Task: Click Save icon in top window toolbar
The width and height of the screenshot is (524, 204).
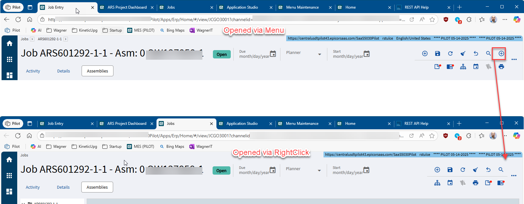Action: point(438,54)
